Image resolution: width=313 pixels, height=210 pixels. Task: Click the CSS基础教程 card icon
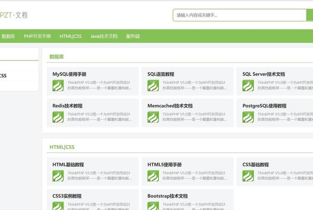pos(248,176)
